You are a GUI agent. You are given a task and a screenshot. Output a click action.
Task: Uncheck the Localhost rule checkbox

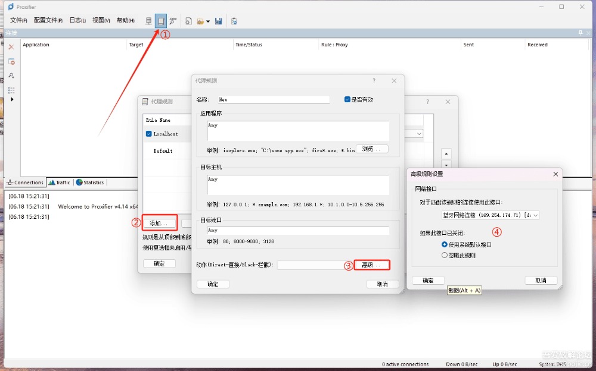(149, 134)
